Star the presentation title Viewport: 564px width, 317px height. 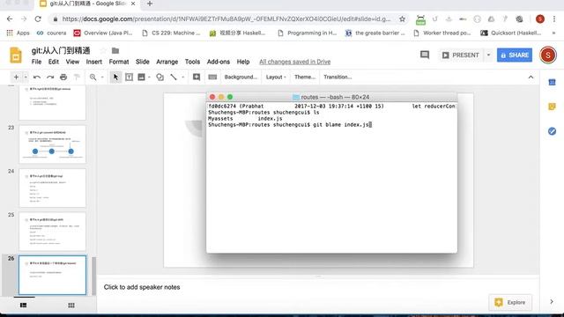coord(103,51)
